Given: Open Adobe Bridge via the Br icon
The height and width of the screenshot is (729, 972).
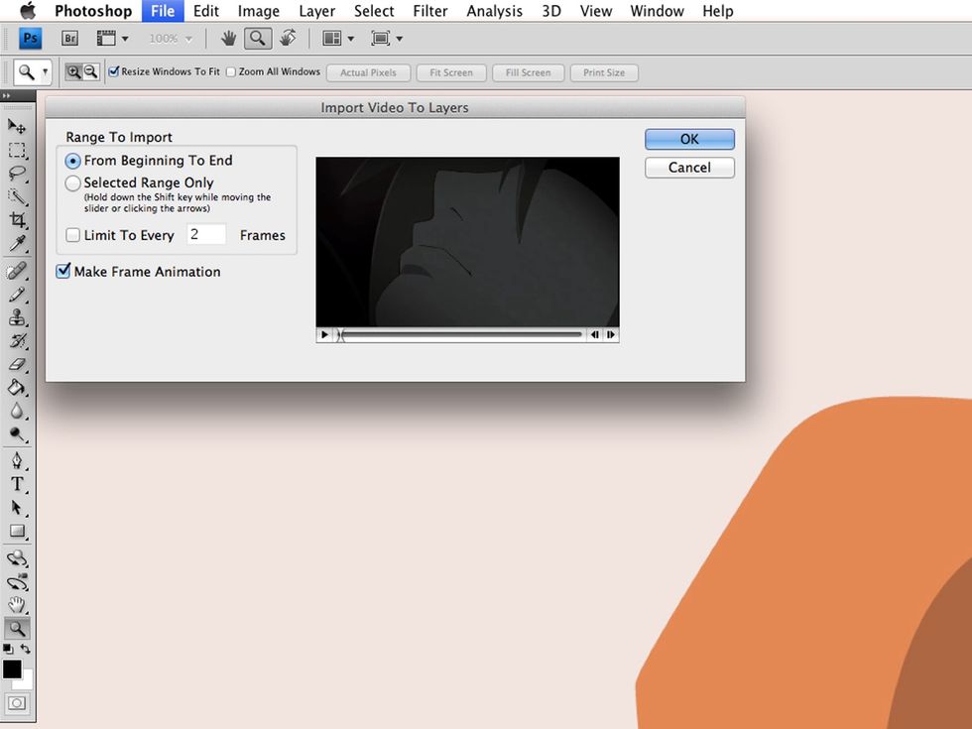Looking at the screenshot, I should [x=69, y=38].
